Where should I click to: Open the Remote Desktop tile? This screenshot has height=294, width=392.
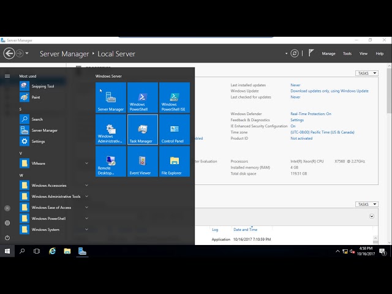click(111, 162)
